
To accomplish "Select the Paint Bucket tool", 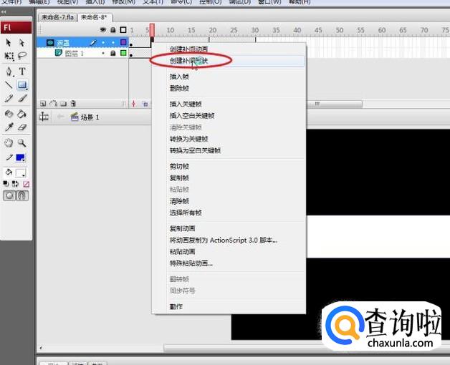I will 21,114.
